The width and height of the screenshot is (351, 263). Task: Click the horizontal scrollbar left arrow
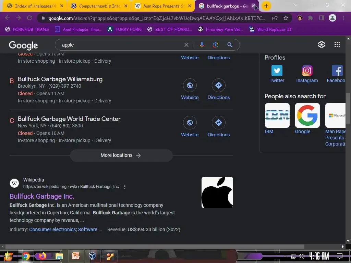(x=2, y=247)
